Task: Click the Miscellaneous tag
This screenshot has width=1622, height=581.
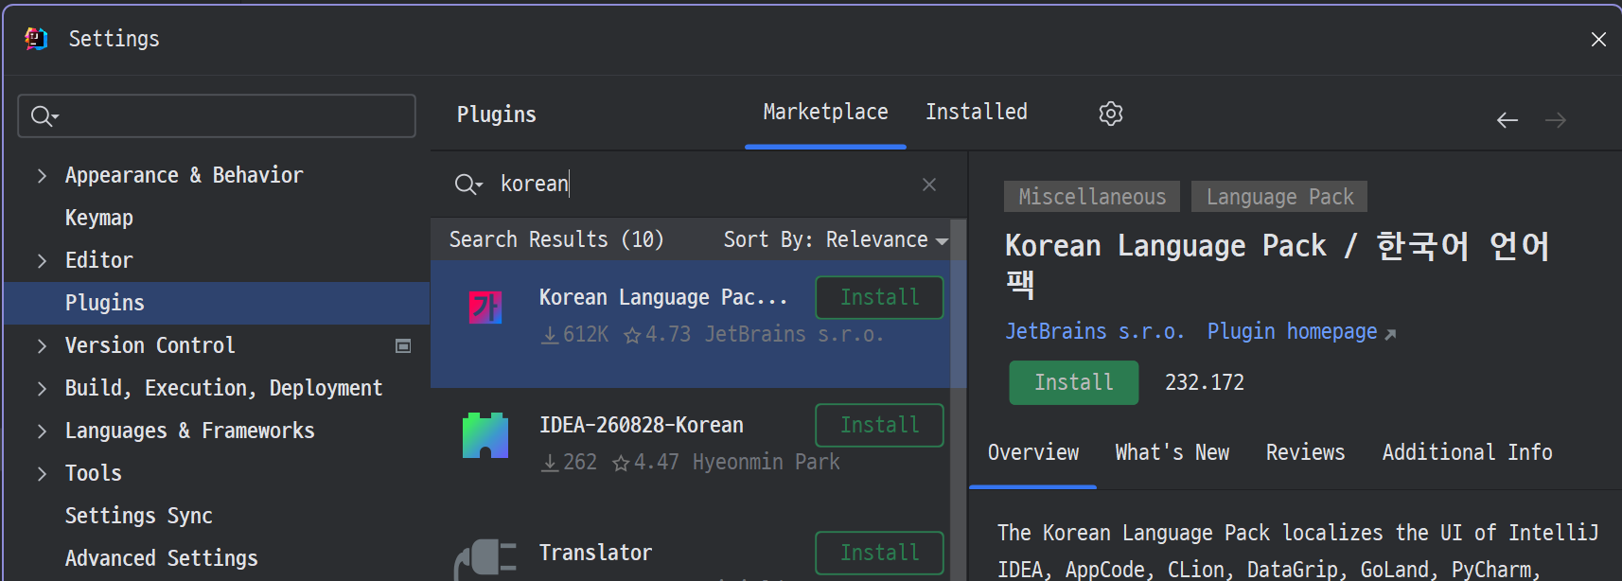Action: 1092,197
